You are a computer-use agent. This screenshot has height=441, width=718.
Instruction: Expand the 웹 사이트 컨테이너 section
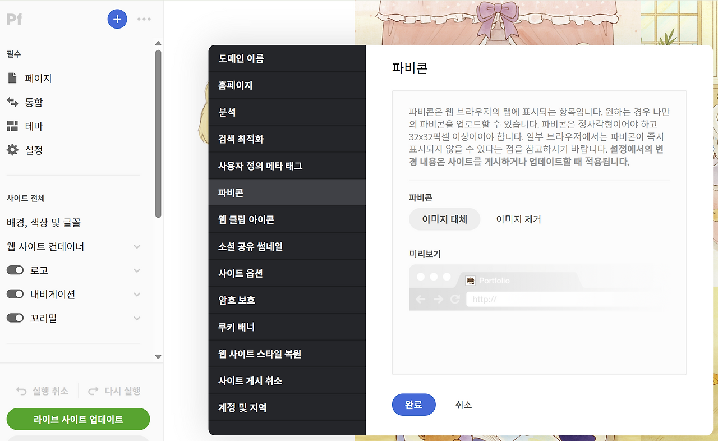pyautogui.click(x=136, y=246)
